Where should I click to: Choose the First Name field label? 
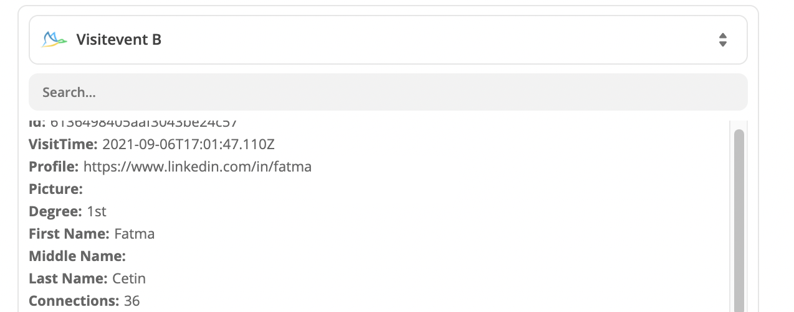[69, 234]
